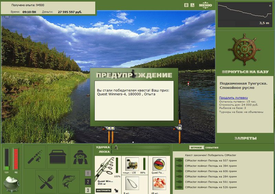This screenshot has width=275, height=194.
Task: Open the МЕНЮ menu
Action: point(205,5)
